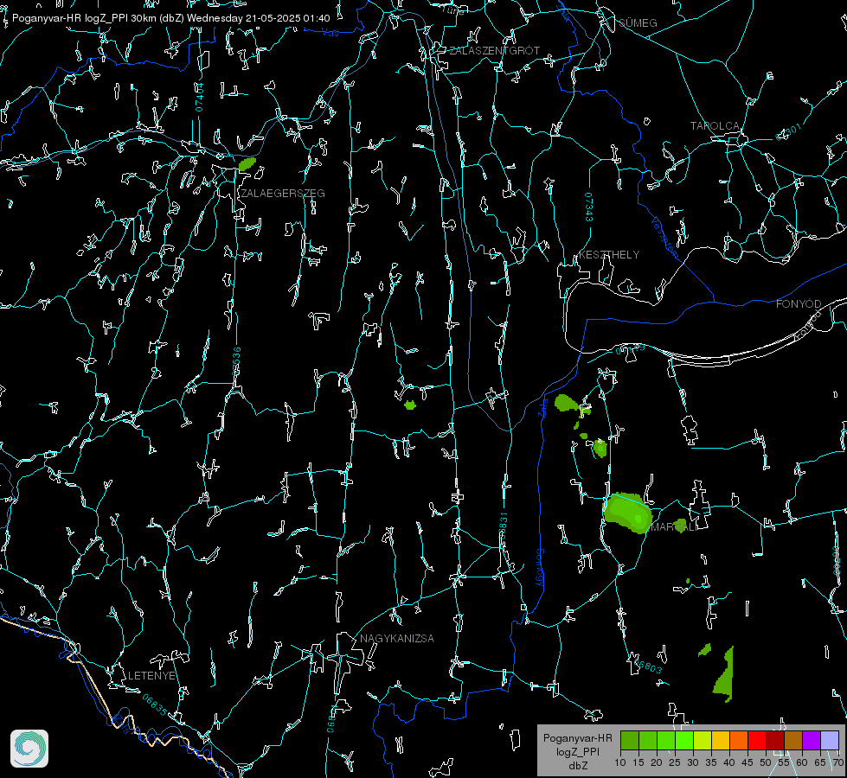Pick the dark red 50 dBZ legend swatch
The width and height of the screenshot is (847, 778).
click(x=775, y=740)
